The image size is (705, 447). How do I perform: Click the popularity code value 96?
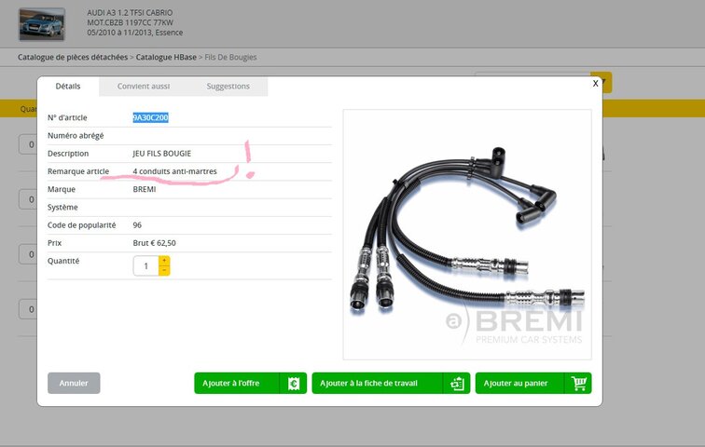pyautogui.click(x=137, y=225)
